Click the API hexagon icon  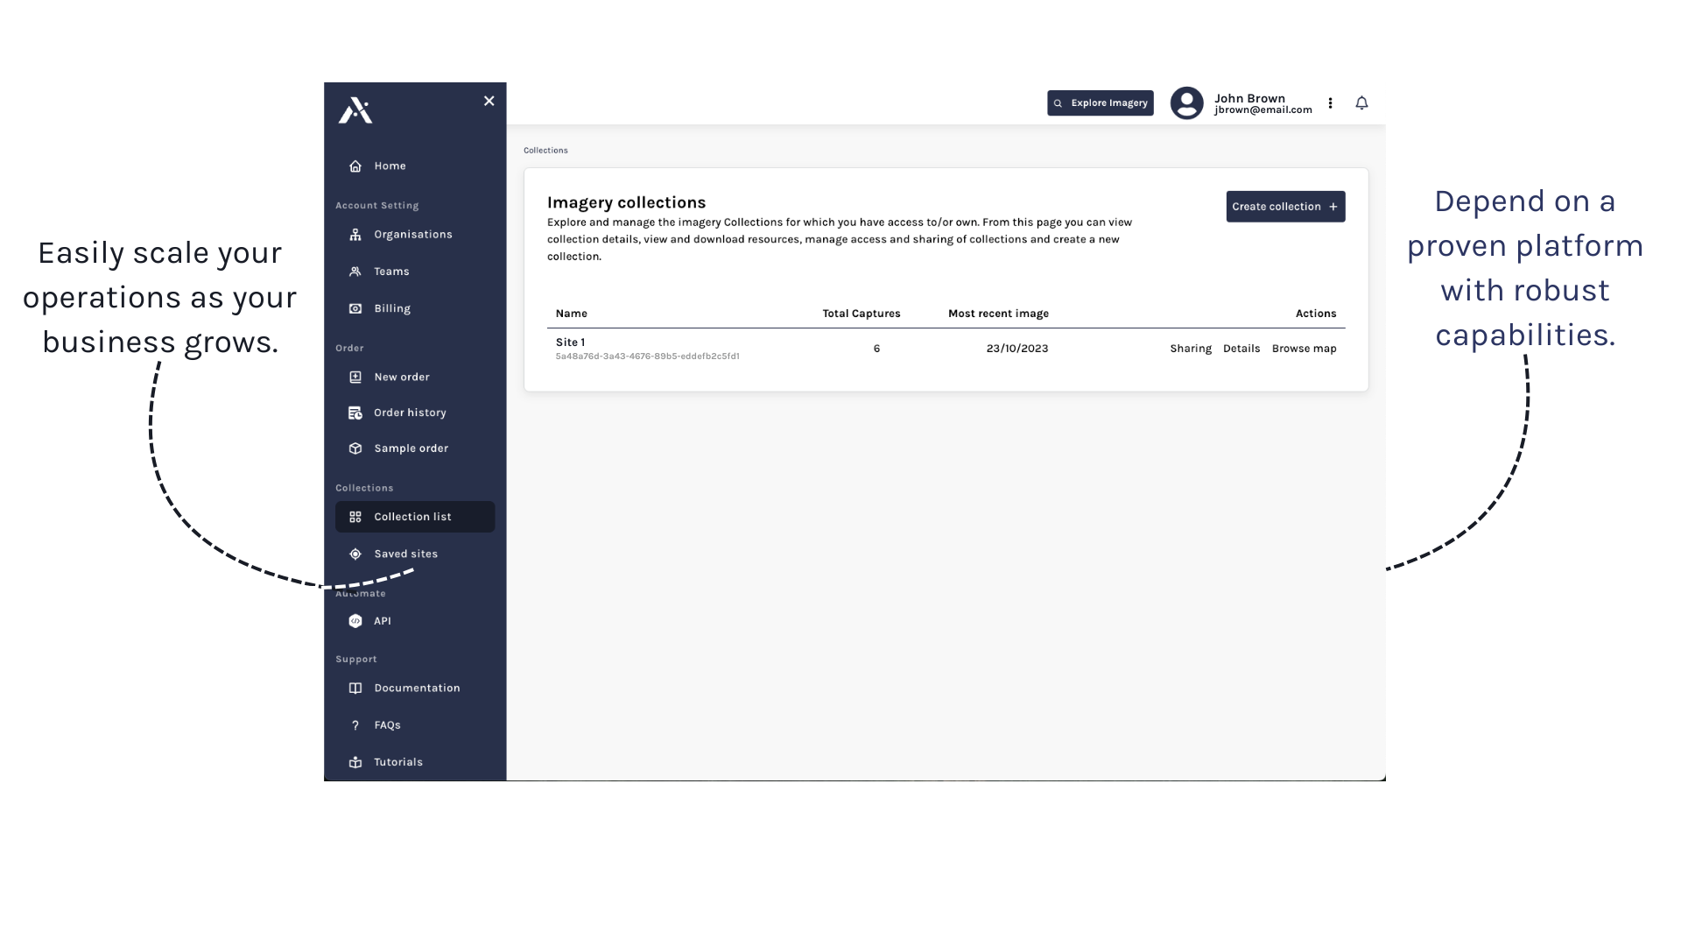tap(355, 621)
